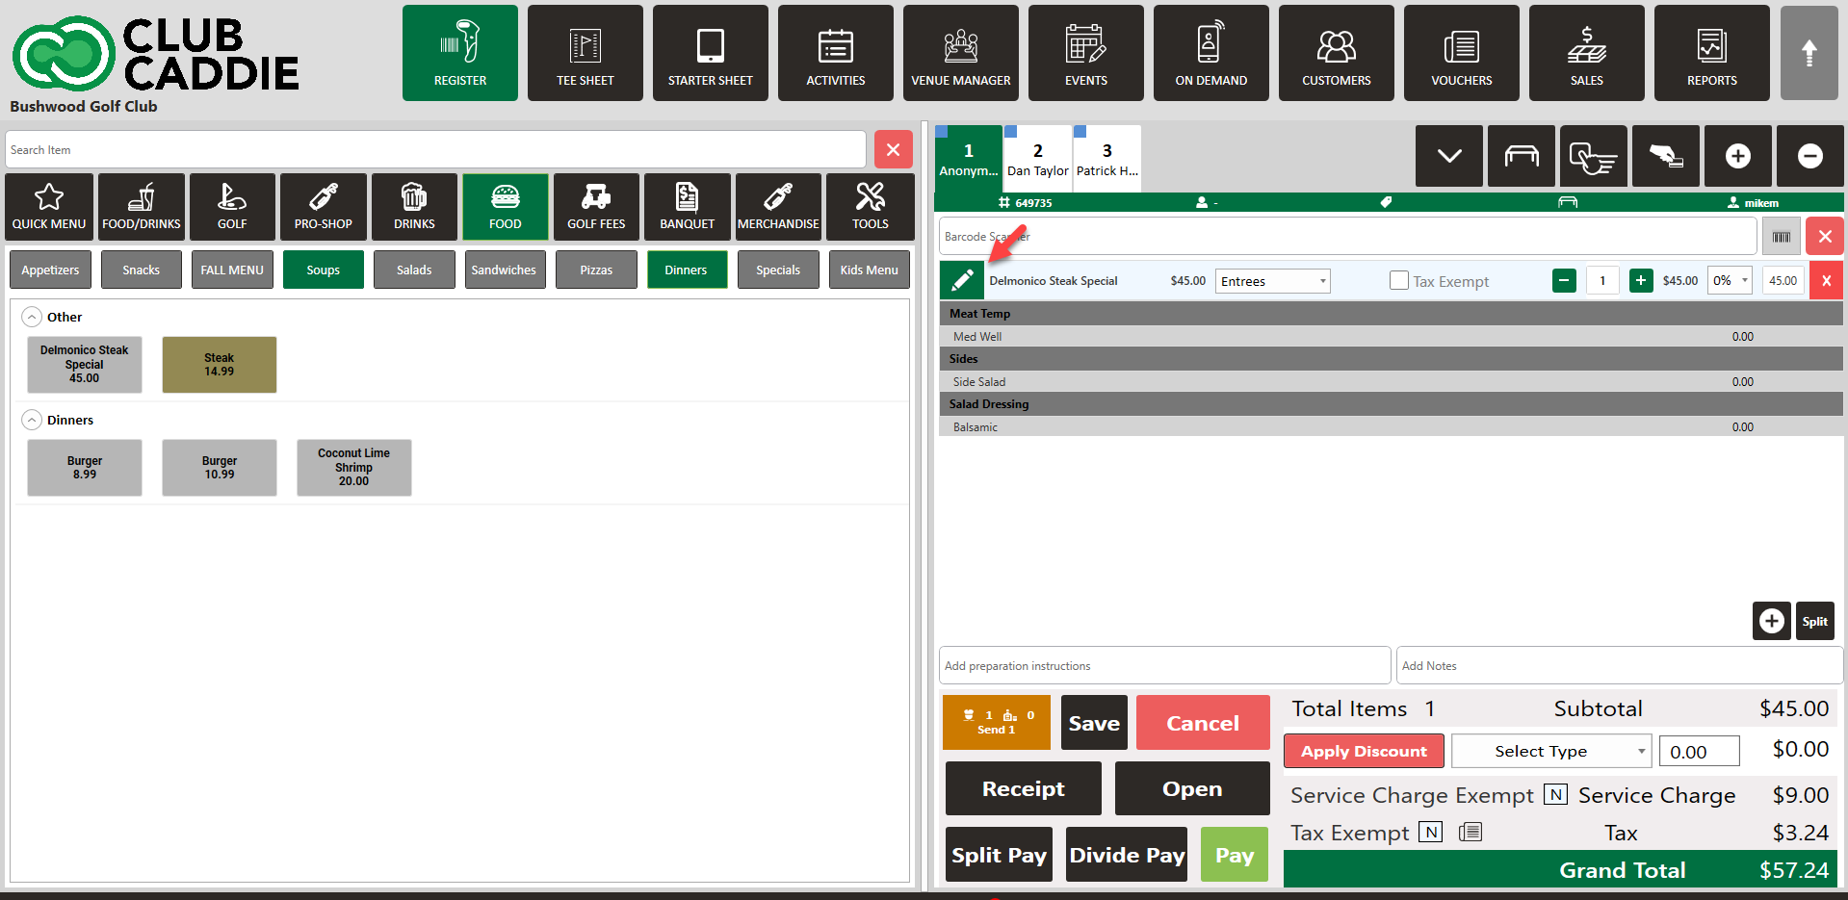
Task: Toggle the Tax Exempt N box in totals
Action: pyautogui.click(x=1432, y=833)
